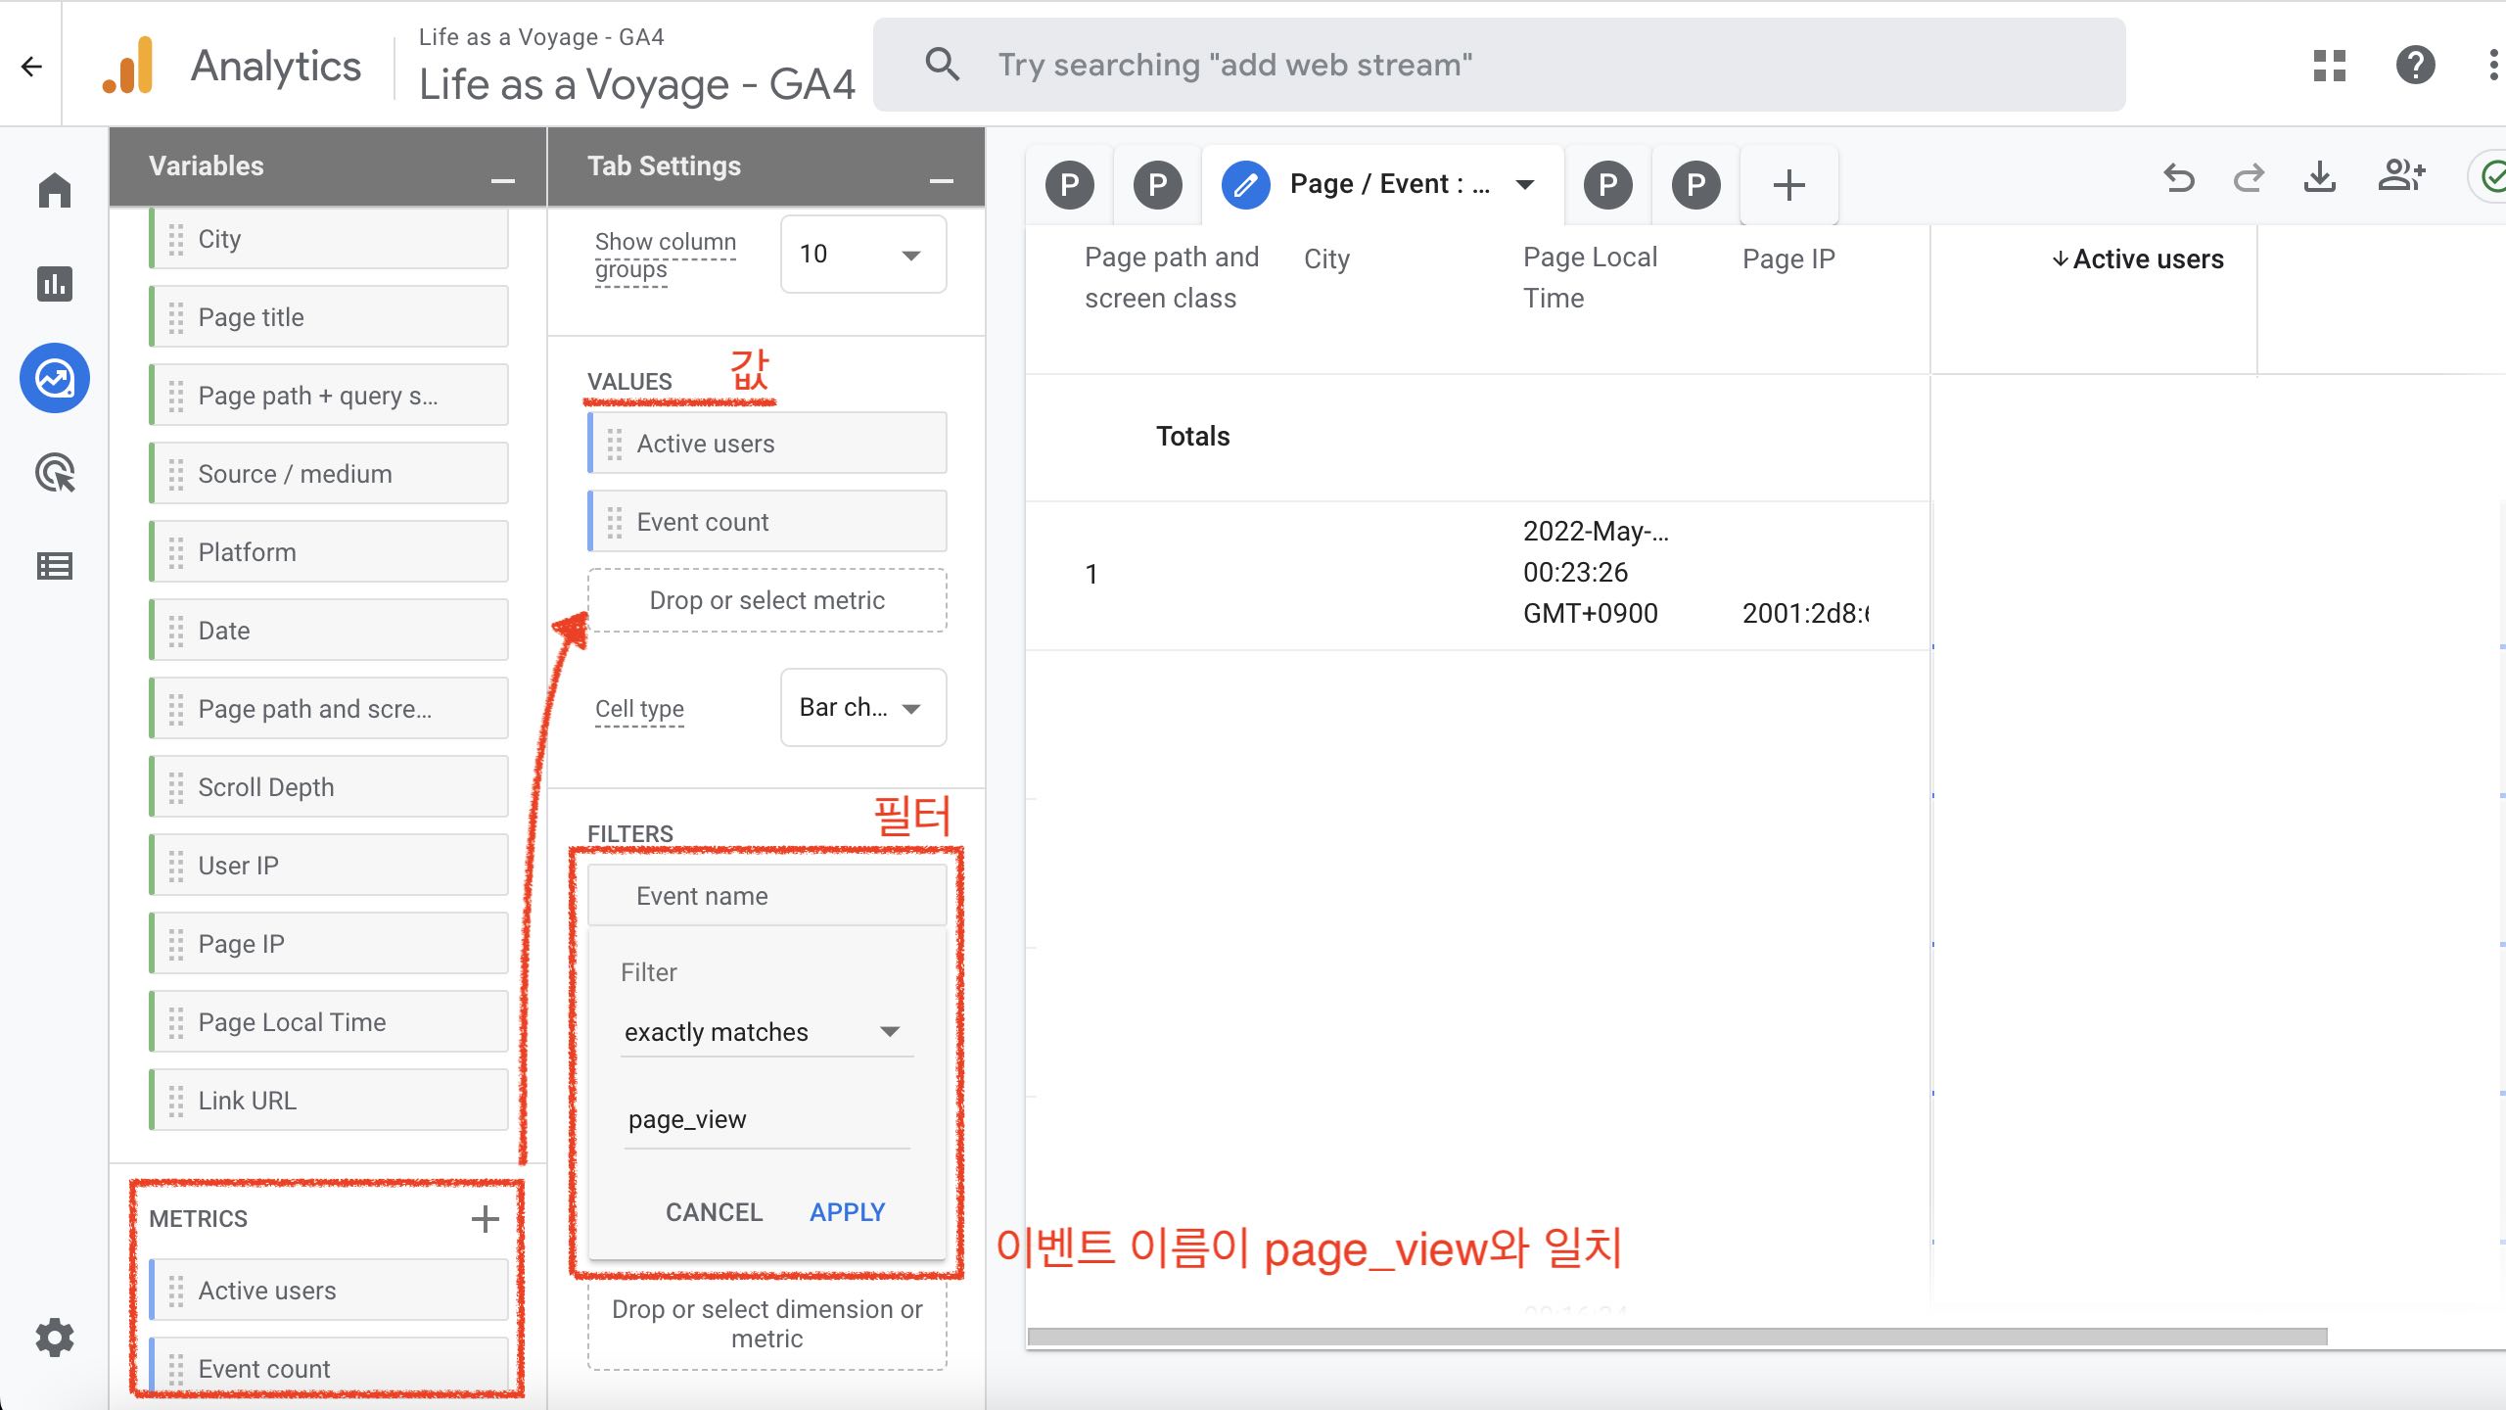Expand the Page / Event tab dropdown arrow
This screenshot has height=1410, width=2506.
1526,184
